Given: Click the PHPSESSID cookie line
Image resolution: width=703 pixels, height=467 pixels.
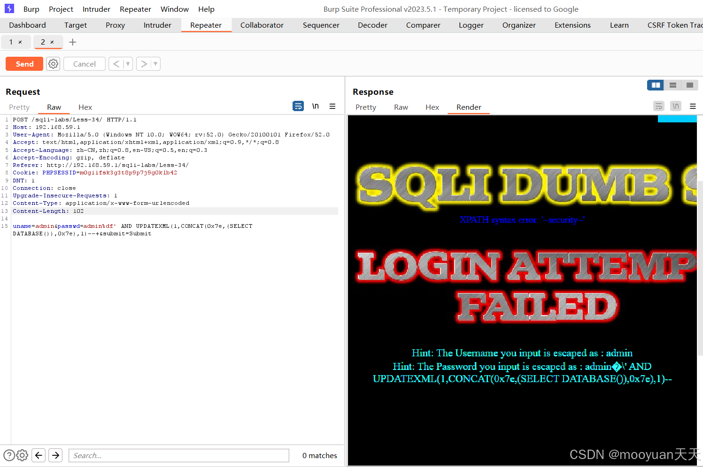Looking at the screenshot, I should [95, 173].
